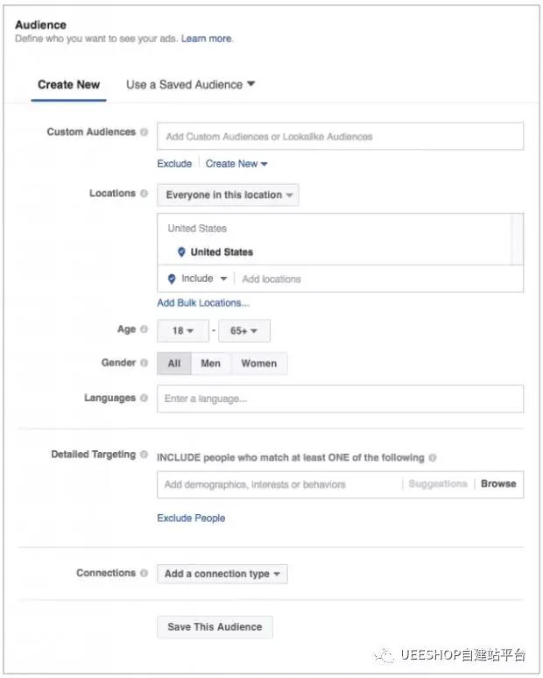Open the maximum age 65+ dropdown
Viewport: 543px width, 678px height.
tap(244, 331)
